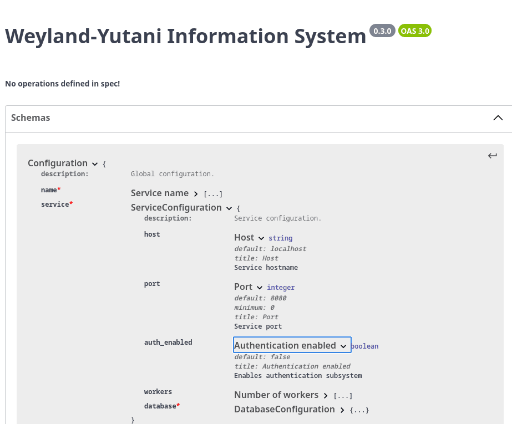Click the boolean type label of auth_enabled

click(x=364, y=346)
